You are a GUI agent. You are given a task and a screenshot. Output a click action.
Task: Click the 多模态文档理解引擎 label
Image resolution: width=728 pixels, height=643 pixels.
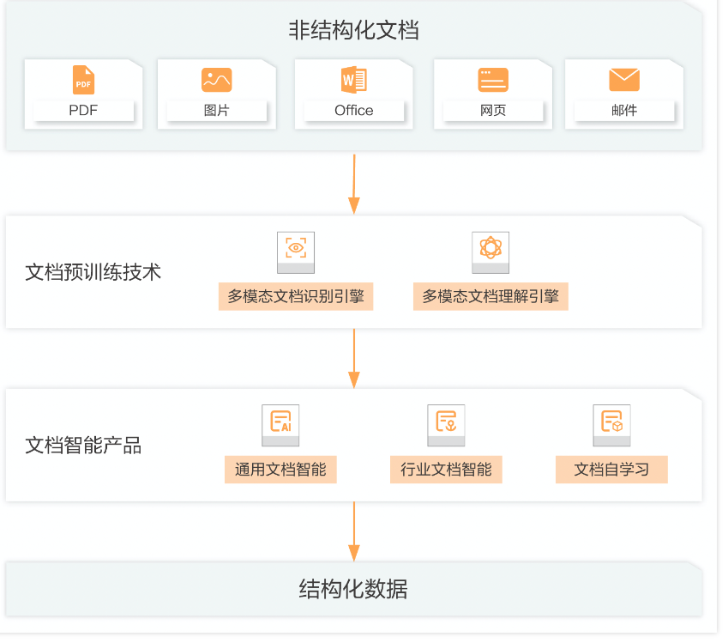pyautogui.click(x=490, y=296)
